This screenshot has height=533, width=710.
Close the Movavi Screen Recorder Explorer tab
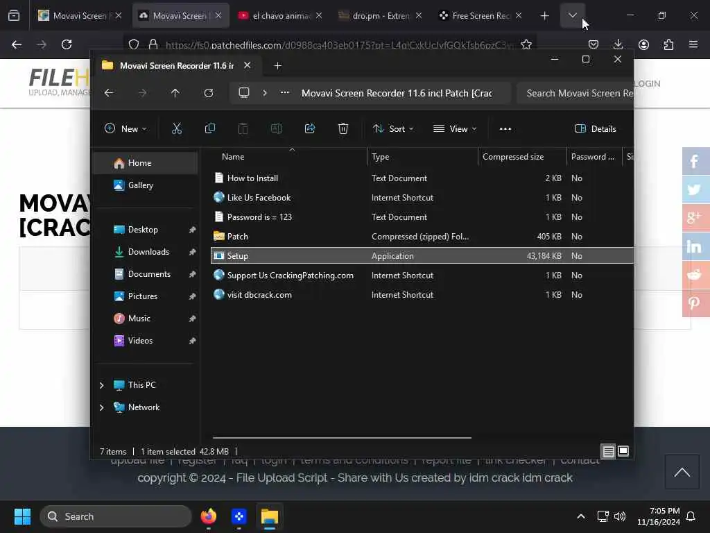(x=248, y=65)
